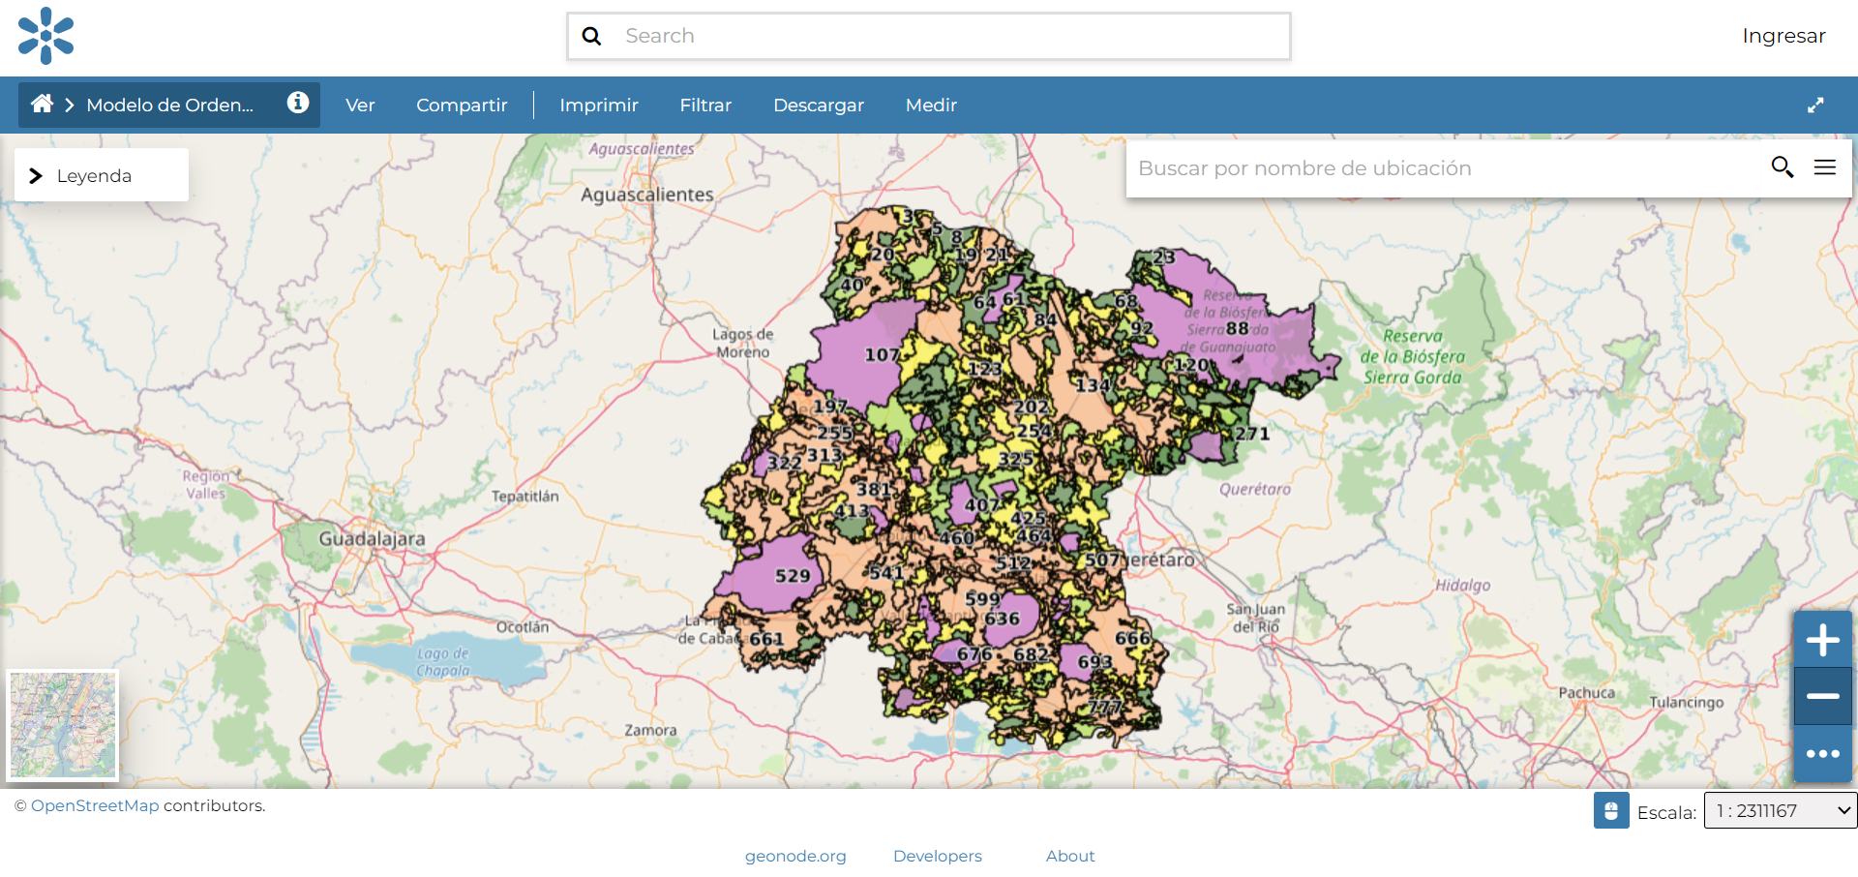Show more map tools ellipsis button
Image resolution: width=1858 pixels, height=877 pixels.
pos(1822,753)
